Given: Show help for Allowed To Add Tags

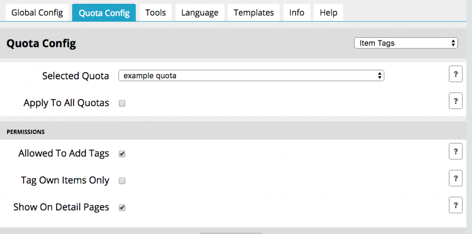Looking at the screenshot, I should (455, 151).
